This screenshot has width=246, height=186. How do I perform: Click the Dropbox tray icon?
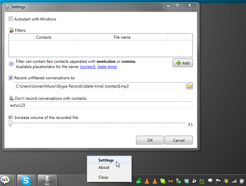pyautogui.click(x=186, y=181)
